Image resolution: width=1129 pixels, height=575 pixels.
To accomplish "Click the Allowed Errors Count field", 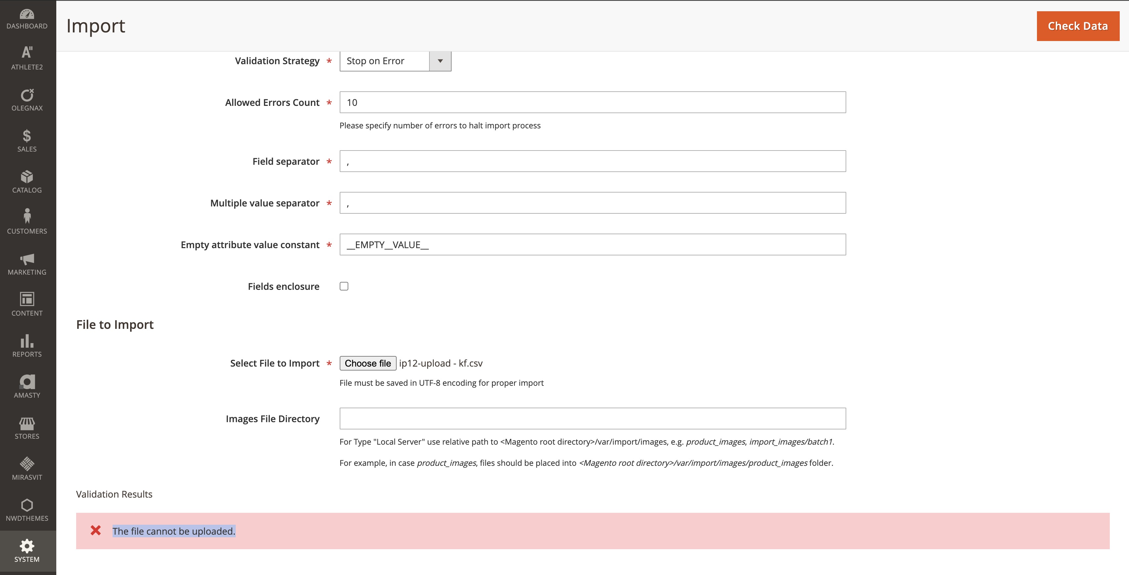I will click(592, 103).
